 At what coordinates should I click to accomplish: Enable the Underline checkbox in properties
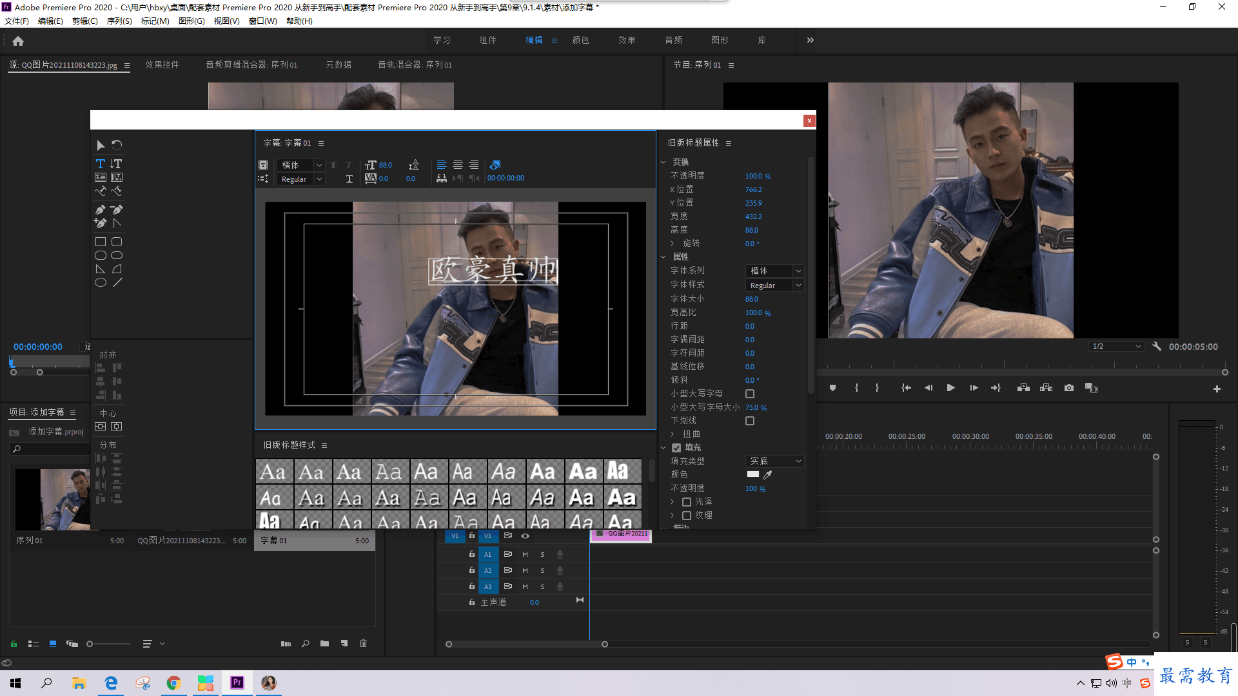[750, 421]
